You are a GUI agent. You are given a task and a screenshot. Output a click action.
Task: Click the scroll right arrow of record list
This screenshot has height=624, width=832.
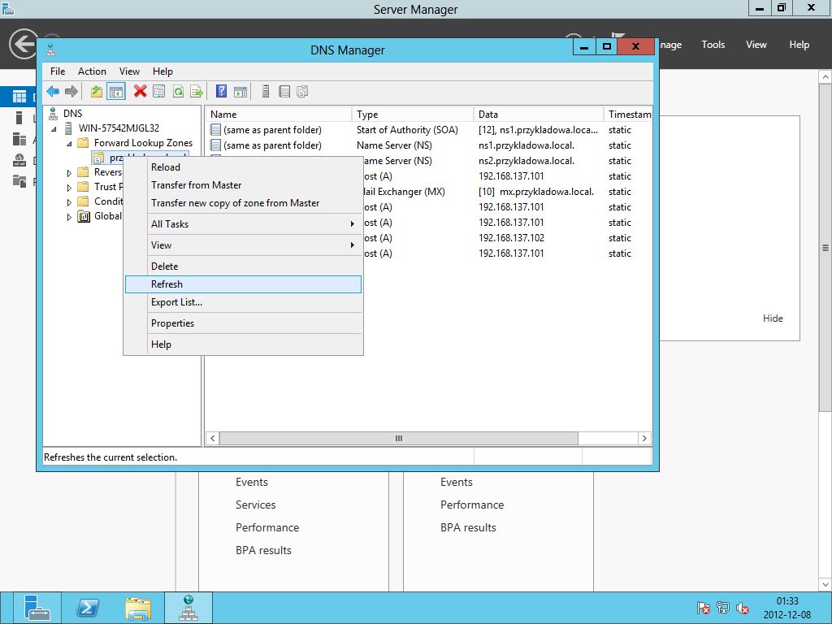click(644, 438)
